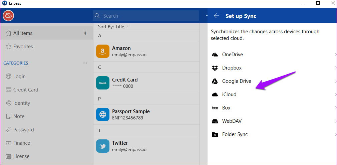
Task: Select the Twitter bird icon
Action: [x=102, y=146]
